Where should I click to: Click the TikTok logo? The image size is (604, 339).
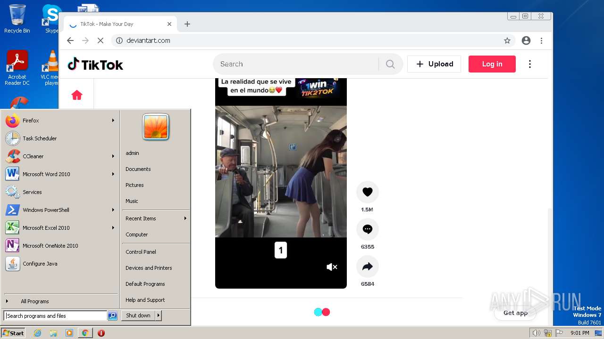pyautogui.click(x=95, y=64)
